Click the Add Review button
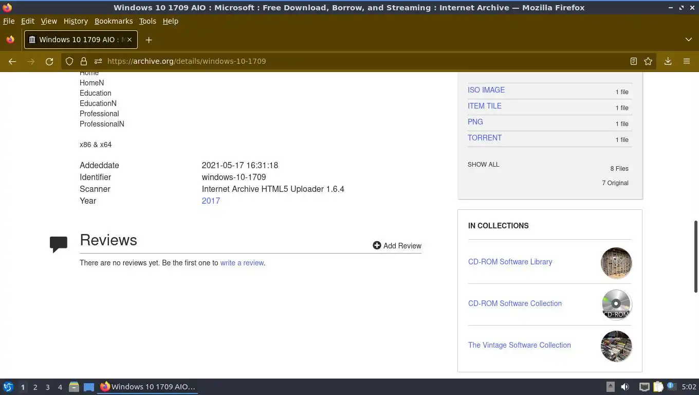Screen dimensions: 699x395 tap(397, 245)
